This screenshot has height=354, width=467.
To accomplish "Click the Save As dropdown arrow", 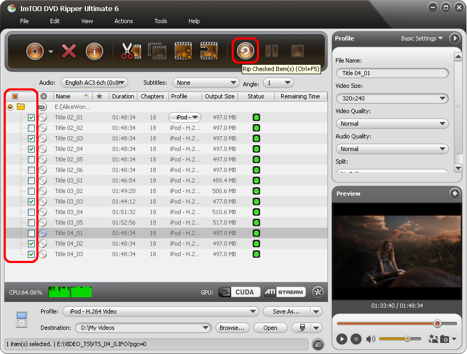I will [316, 311].
